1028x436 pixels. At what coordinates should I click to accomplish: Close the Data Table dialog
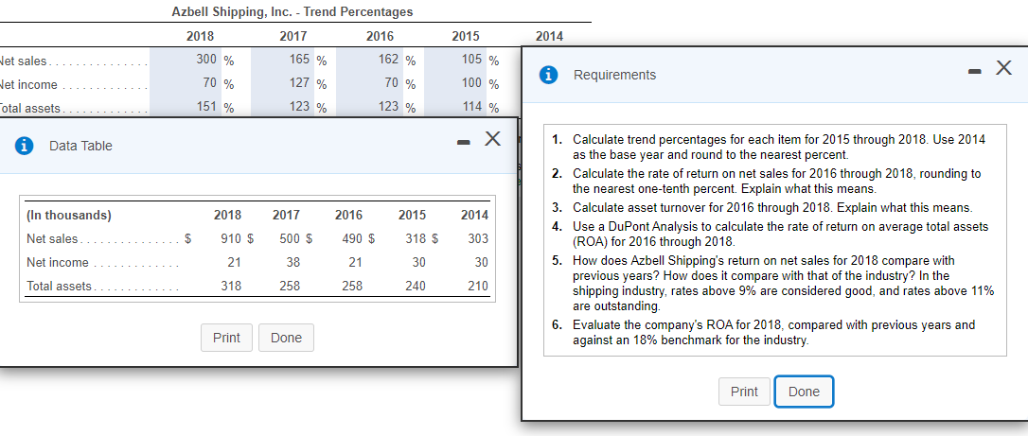pos(491,141)
